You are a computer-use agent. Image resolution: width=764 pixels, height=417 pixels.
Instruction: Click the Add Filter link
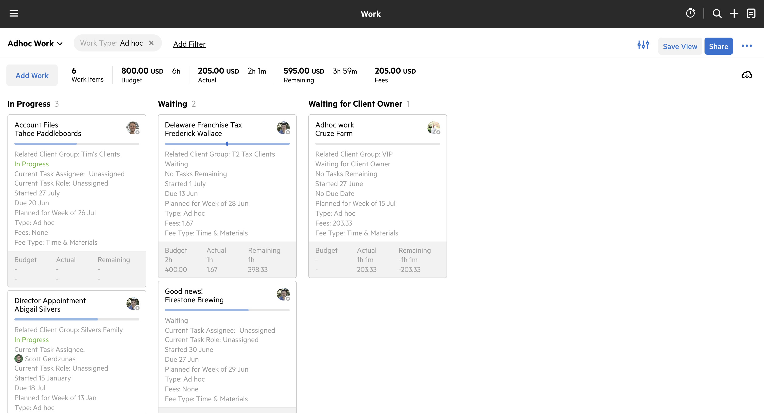point(189,44)
